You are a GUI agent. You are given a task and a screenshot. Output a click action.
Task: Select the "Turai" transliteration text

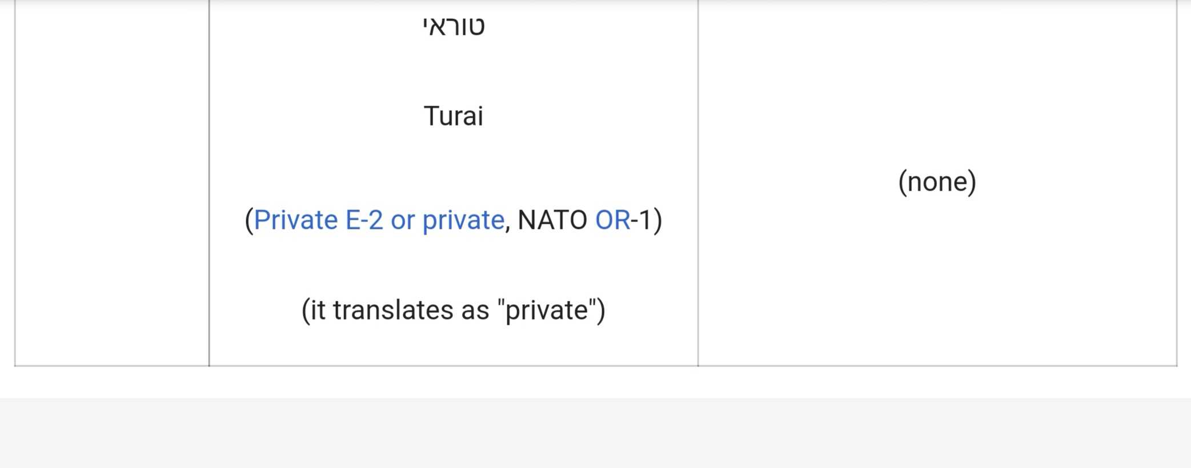[x=454, y=116]
